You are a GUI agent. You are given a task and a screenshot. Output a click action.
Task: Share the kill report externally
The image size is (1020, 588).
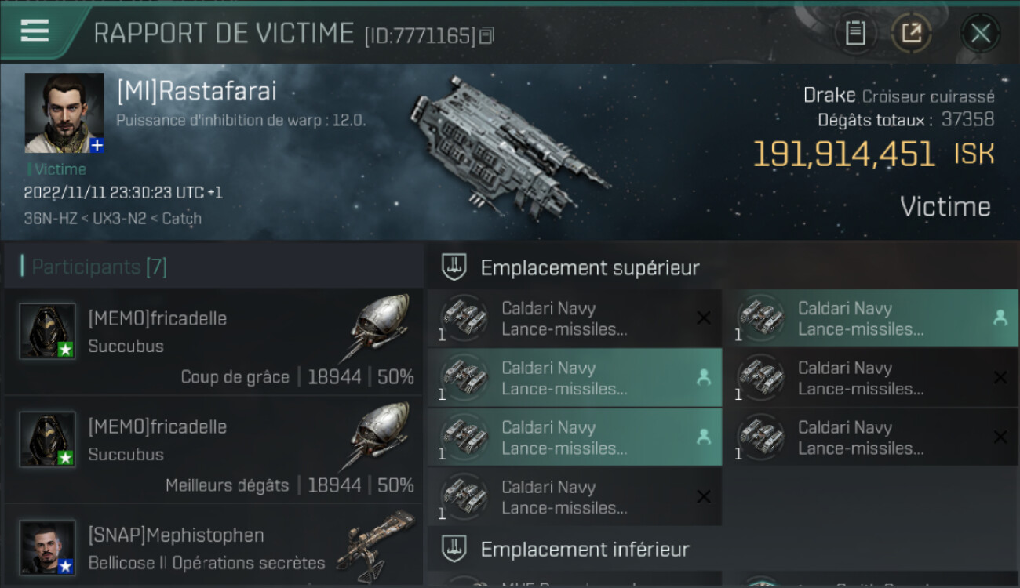click(911, 33)
